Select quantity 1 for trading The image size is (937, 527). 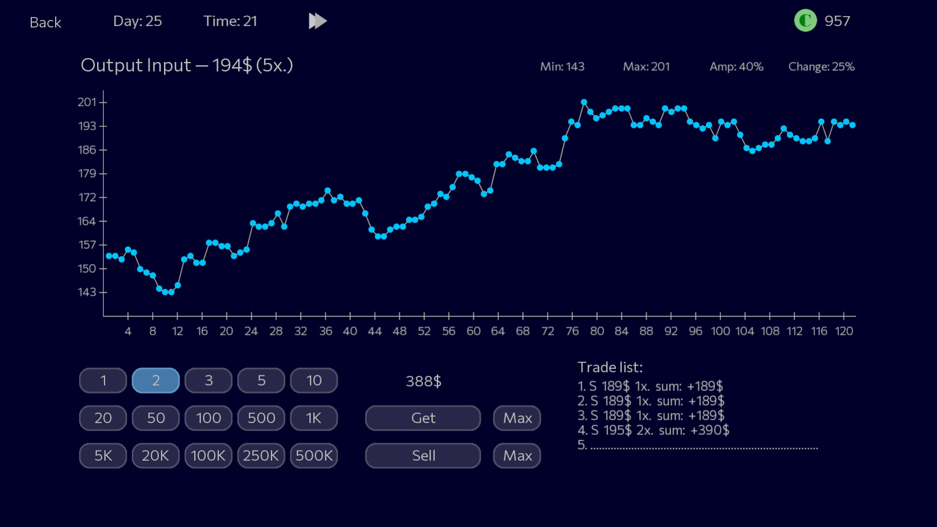point(102,380)
